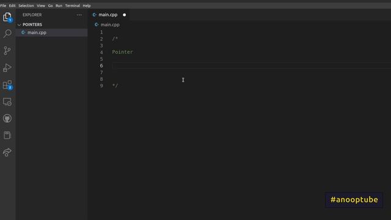Viewport: 391px width, 220px height.
Task: Open the Terminal menu
Action: [73, 5]
